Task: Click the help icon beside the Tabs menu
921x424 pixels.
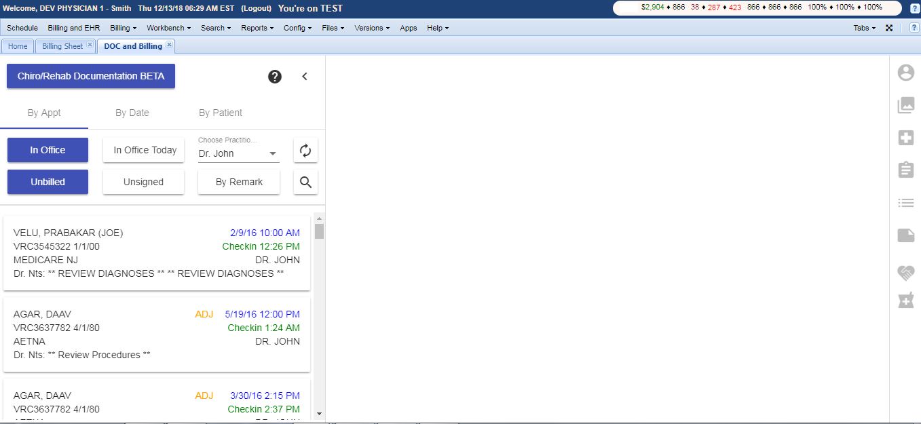Action: [914, 28]
